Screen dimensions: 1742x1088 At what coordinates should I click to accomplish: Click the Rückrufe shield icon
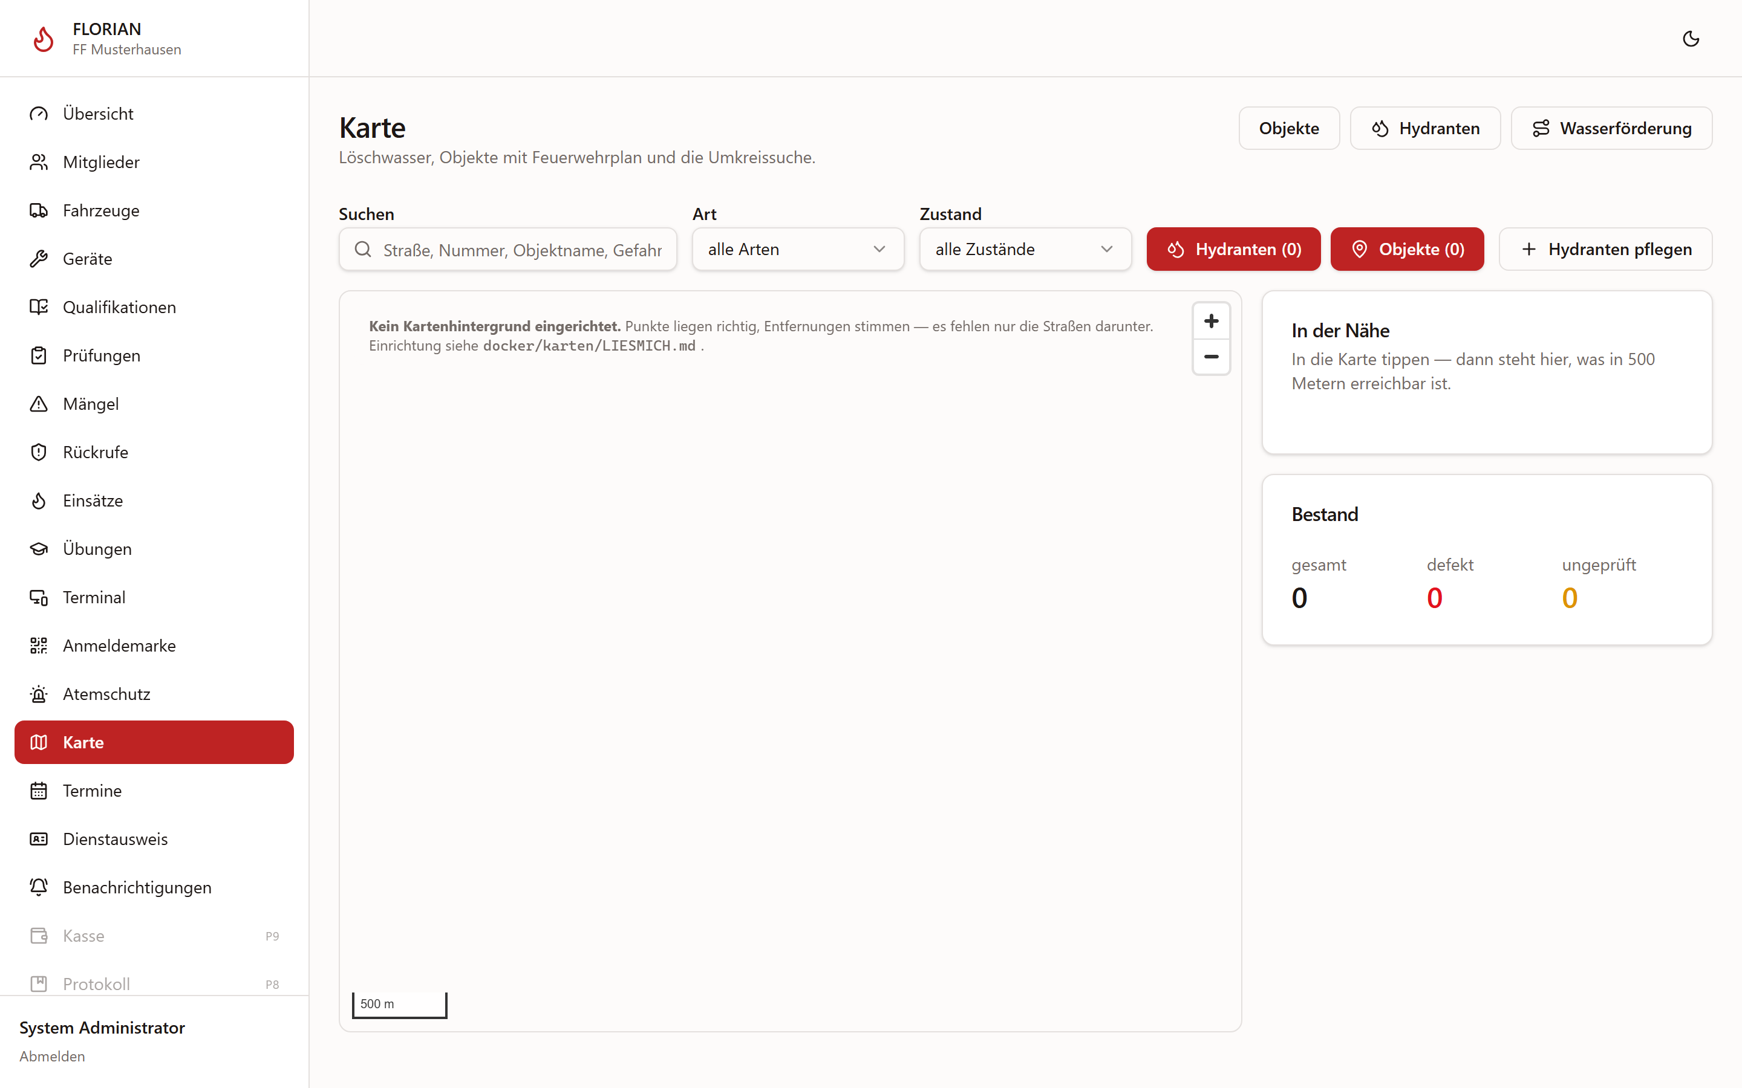point(39,452)
